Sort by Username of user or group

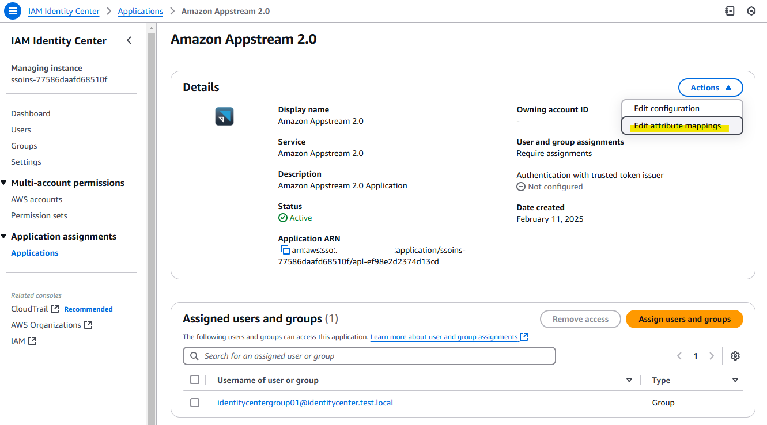point(629,380)
